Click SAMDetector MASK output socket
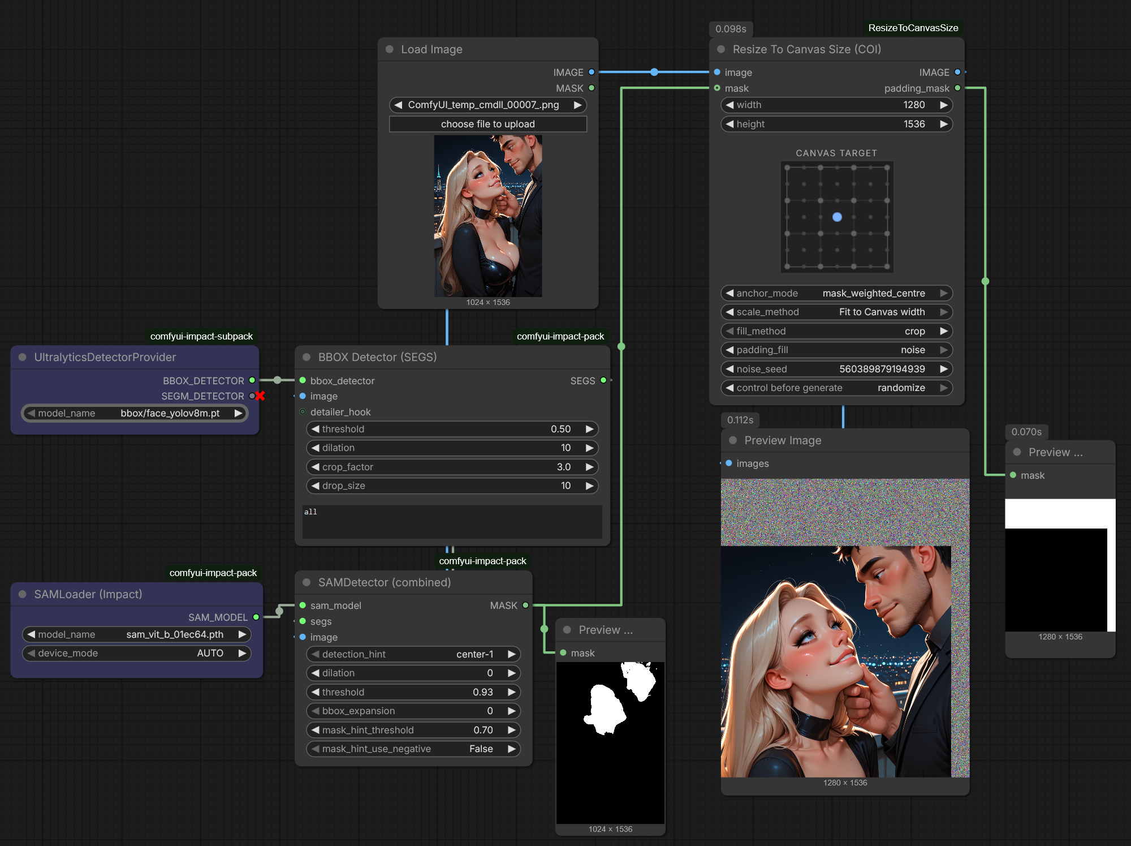This screenshot has height=846, width=1131. tap(525, 605)
